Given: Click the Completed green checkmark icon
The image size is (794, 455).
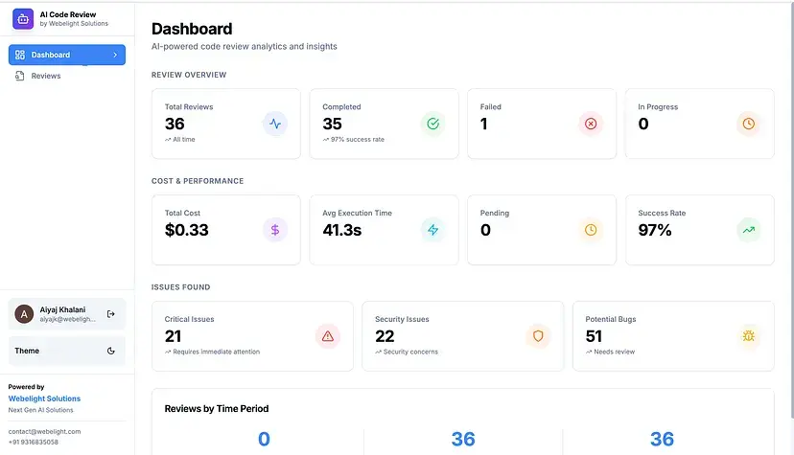Looking at the screenshot, I should (432, 124).
